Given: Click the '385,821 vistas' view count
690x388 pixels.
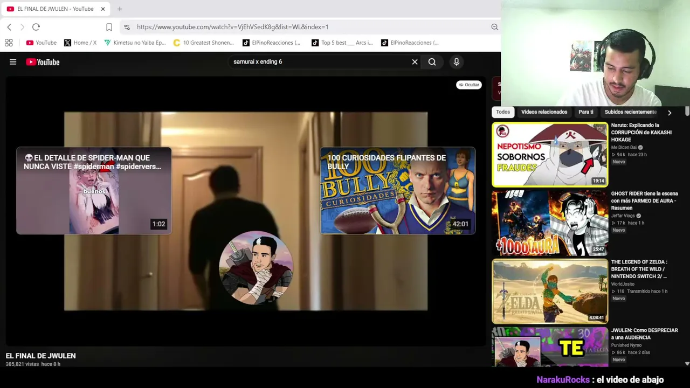Looking at the screenshot, I should [x=22, y=364].
